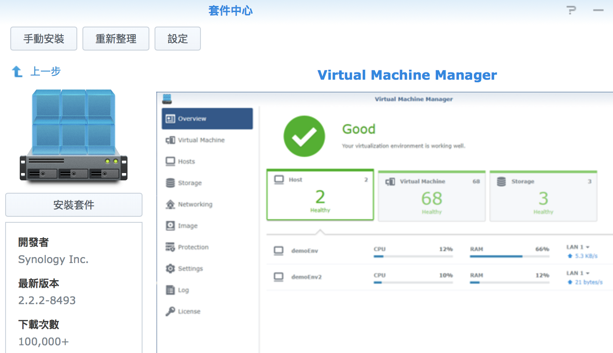Click the demoEnv RAM usage bar
Viewport: 613px width, 353px height.
tap(509, 256)
